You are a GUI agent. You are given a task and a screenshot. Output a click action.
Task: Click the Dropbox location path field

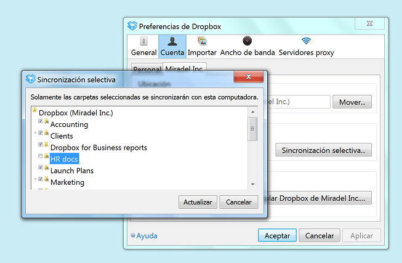(x=298, y=102)
